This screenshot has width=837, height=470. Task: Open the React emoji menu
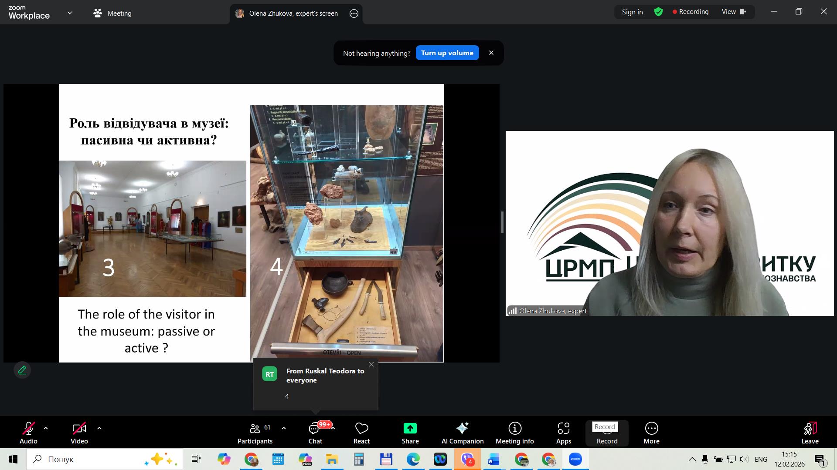361,433
